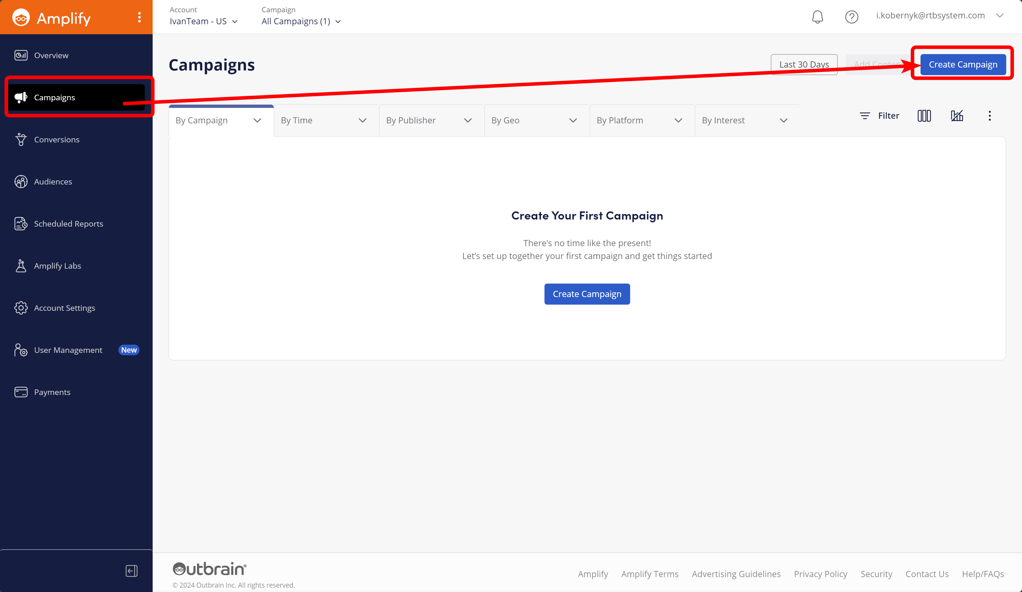
Task: Click the Amplify logo icon
Action: (x=21, y=18)
